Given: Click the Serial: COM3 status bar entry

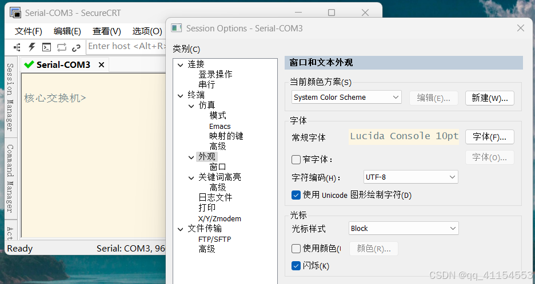Looking at the screenshot, I should point(131,249).
